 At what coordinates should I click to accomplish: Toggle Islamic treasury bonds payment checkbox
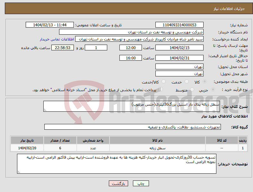161,89
